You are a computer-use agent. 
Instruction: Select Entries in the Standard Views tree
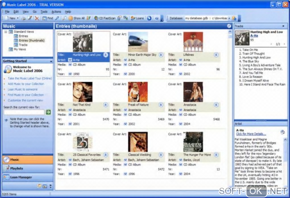pyautogui.click(x=24, y=36)
